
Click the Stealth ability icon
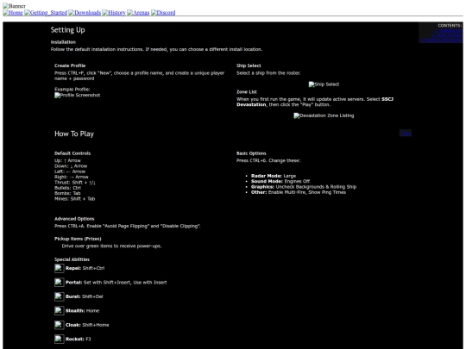coord(60,311)
